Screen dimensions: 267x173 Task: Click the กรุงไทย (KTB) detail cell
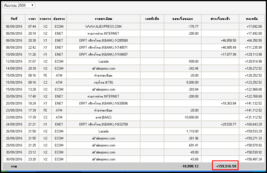103,82
